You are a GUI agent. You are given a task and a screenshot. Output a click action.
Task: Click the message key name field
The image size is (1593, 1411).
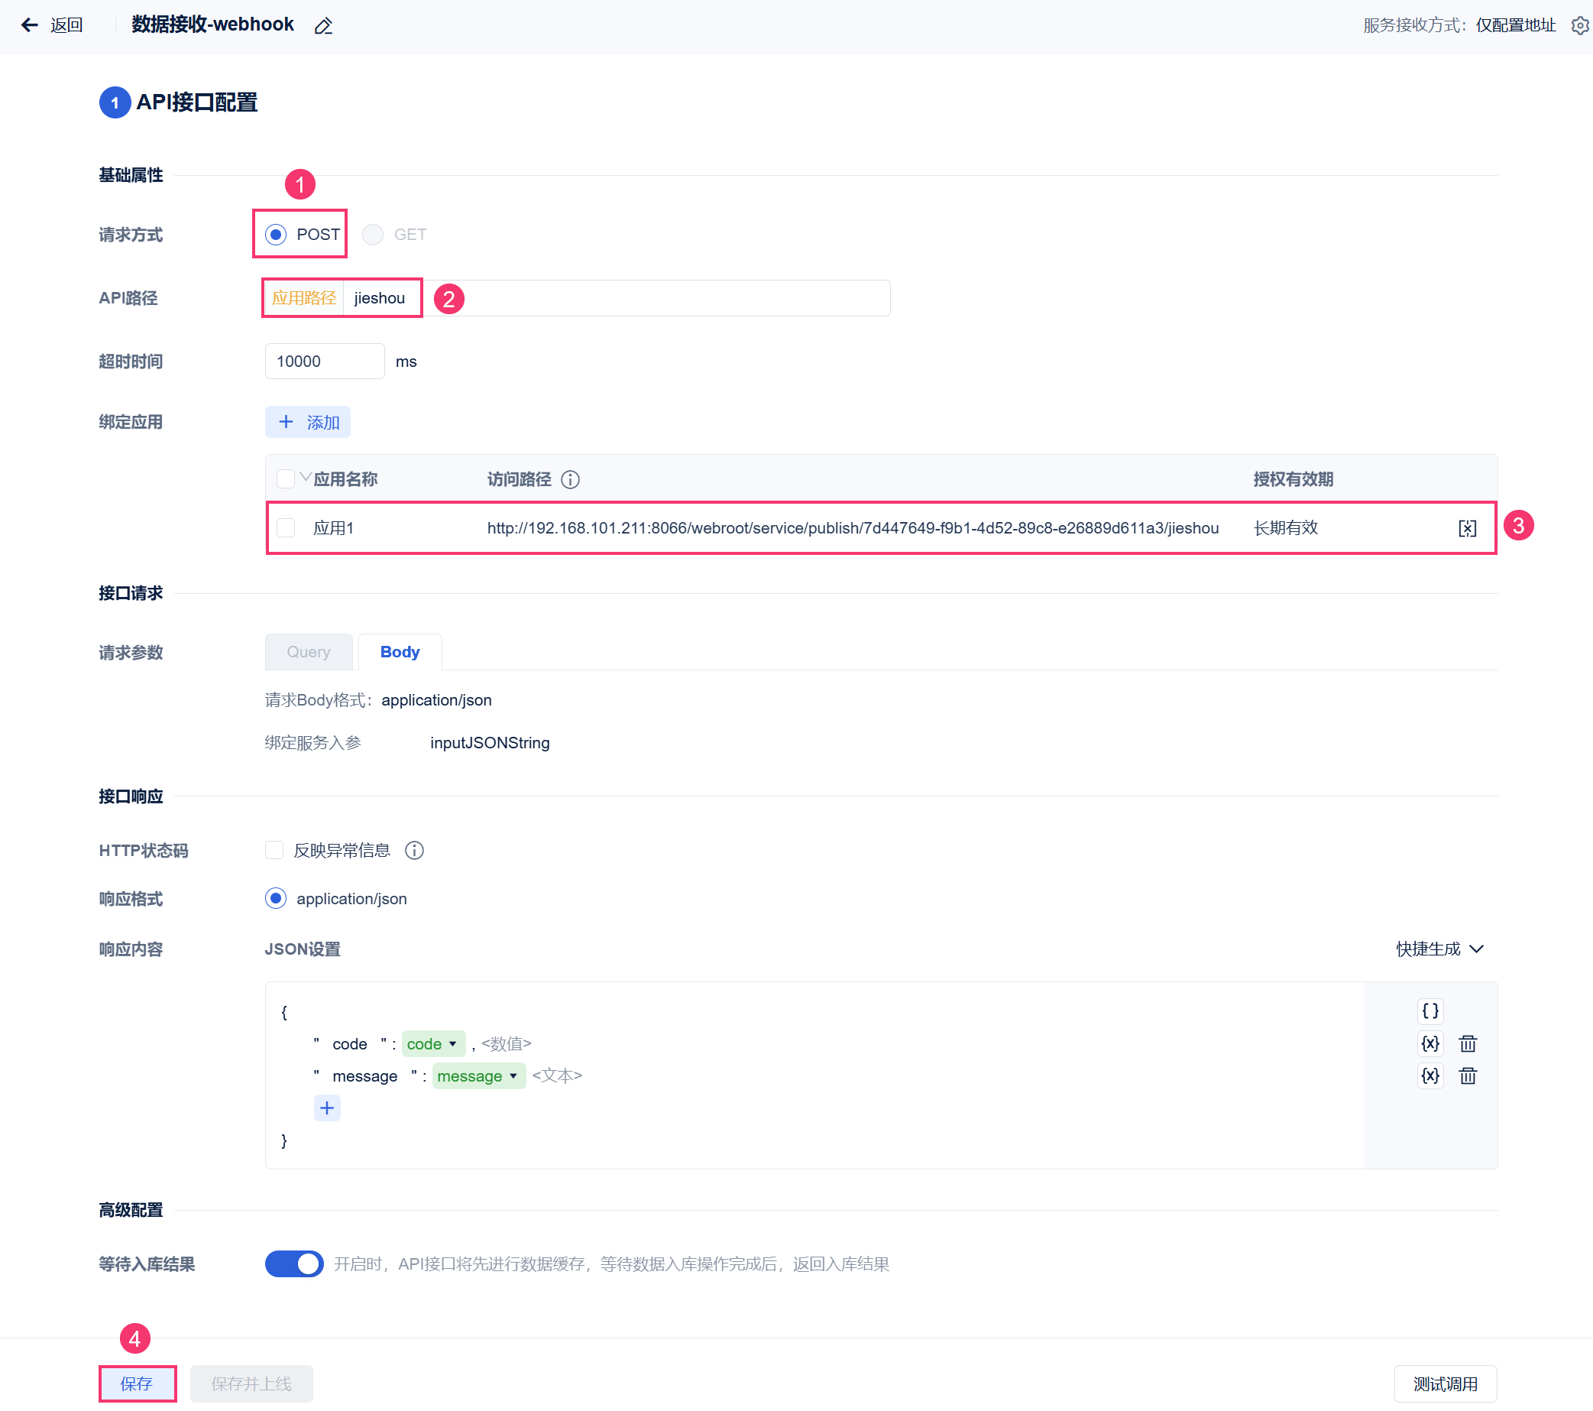pos(365,1076)
